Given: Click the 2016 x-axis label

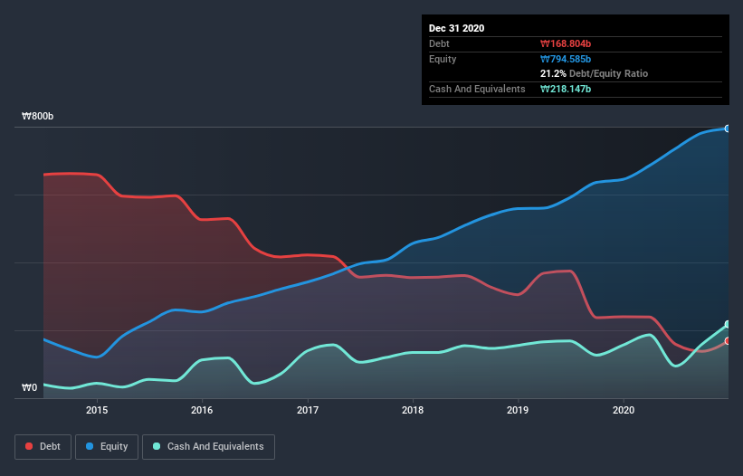Looking at the screenshot, I should (202, 410).
